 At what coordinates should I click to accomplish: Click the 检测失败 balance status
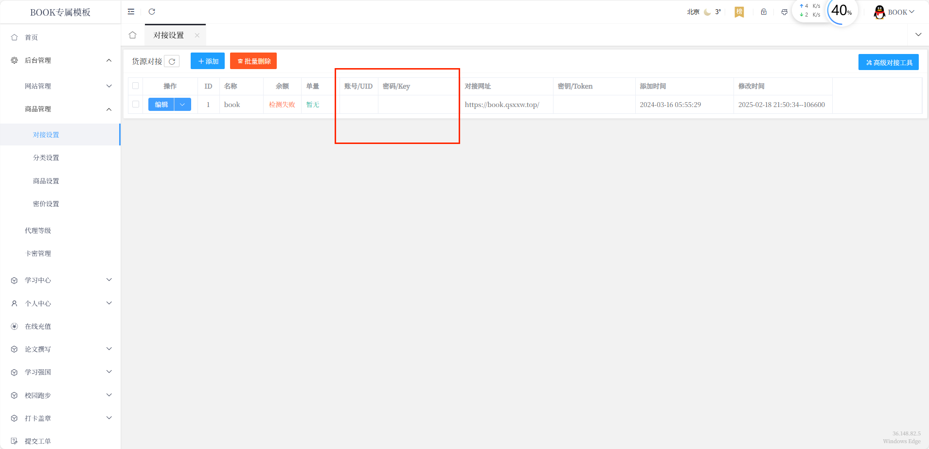(x=282, y=105)
